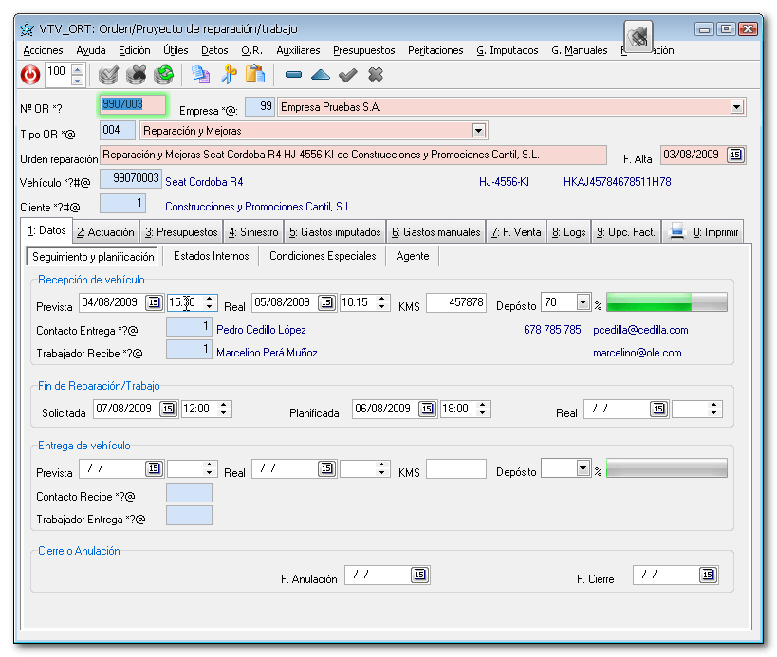Open calendar for Recepción Real date 05/08/2009
Image resolution: width=777 pixels, height=657 pixels.
(x=326, y=302)
